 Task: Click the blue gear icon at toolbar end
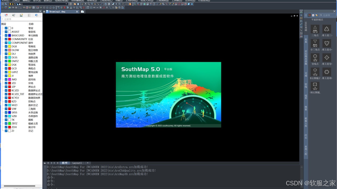point(192,4)
